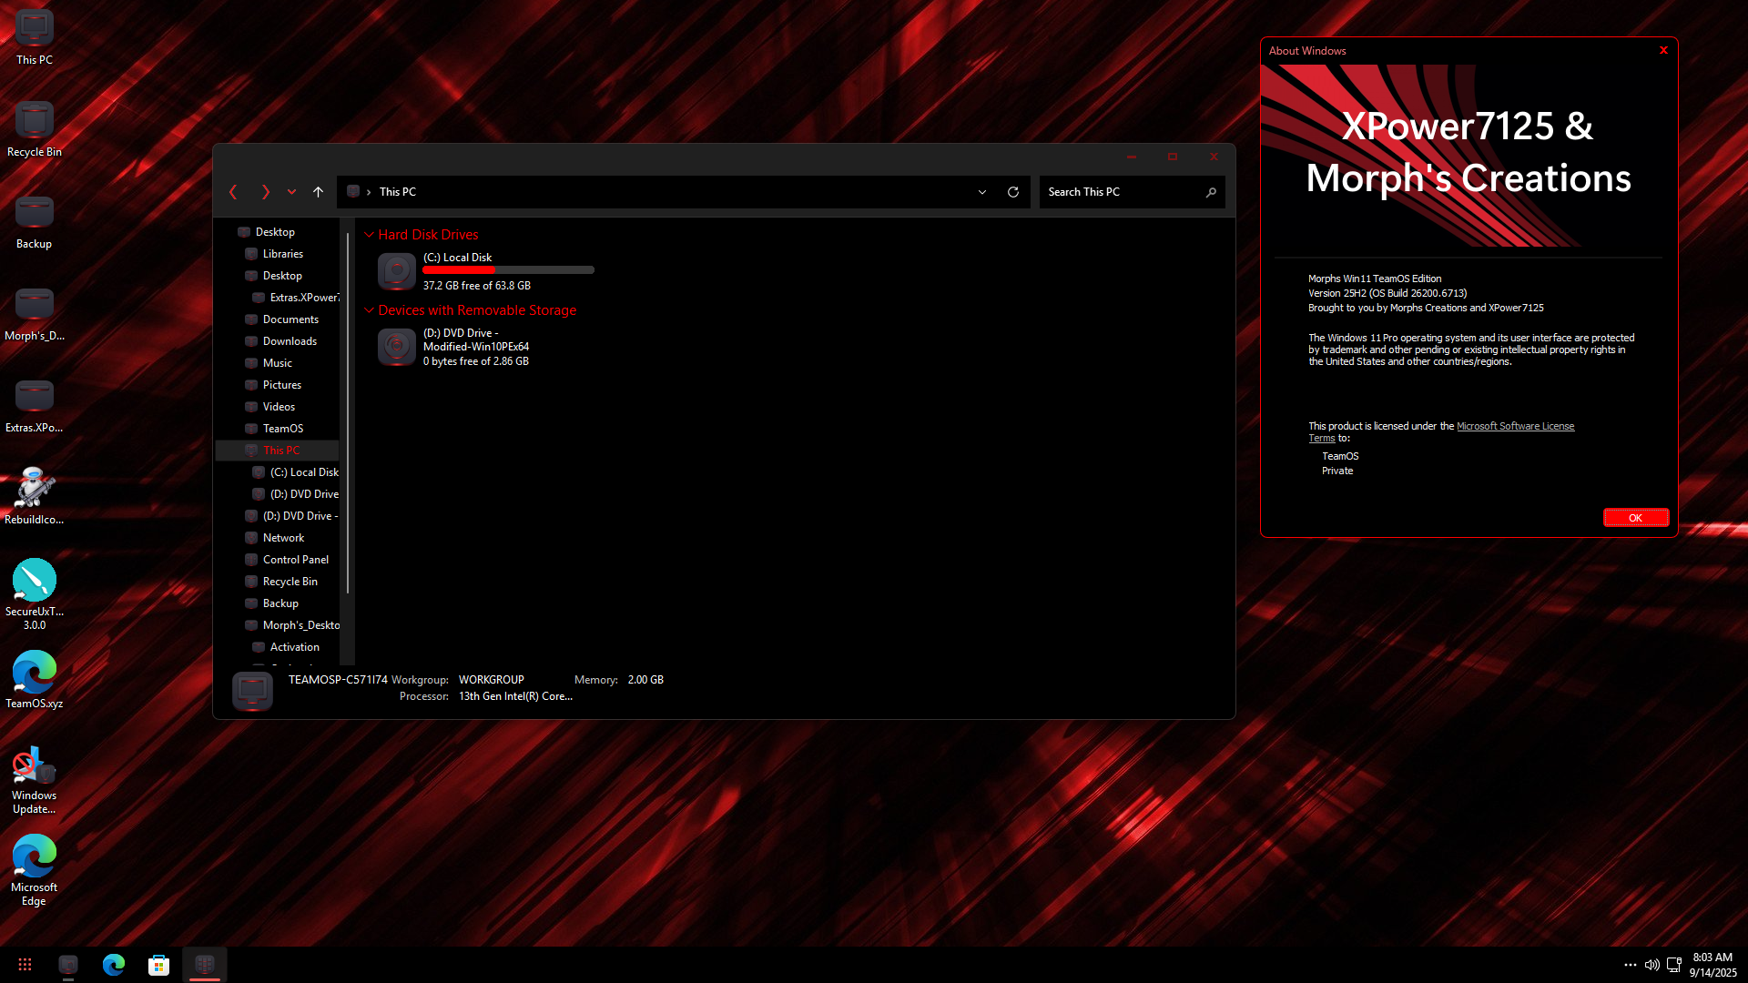
Task: Open the Backup desktop folder
Action: click(x=34, y=221)
